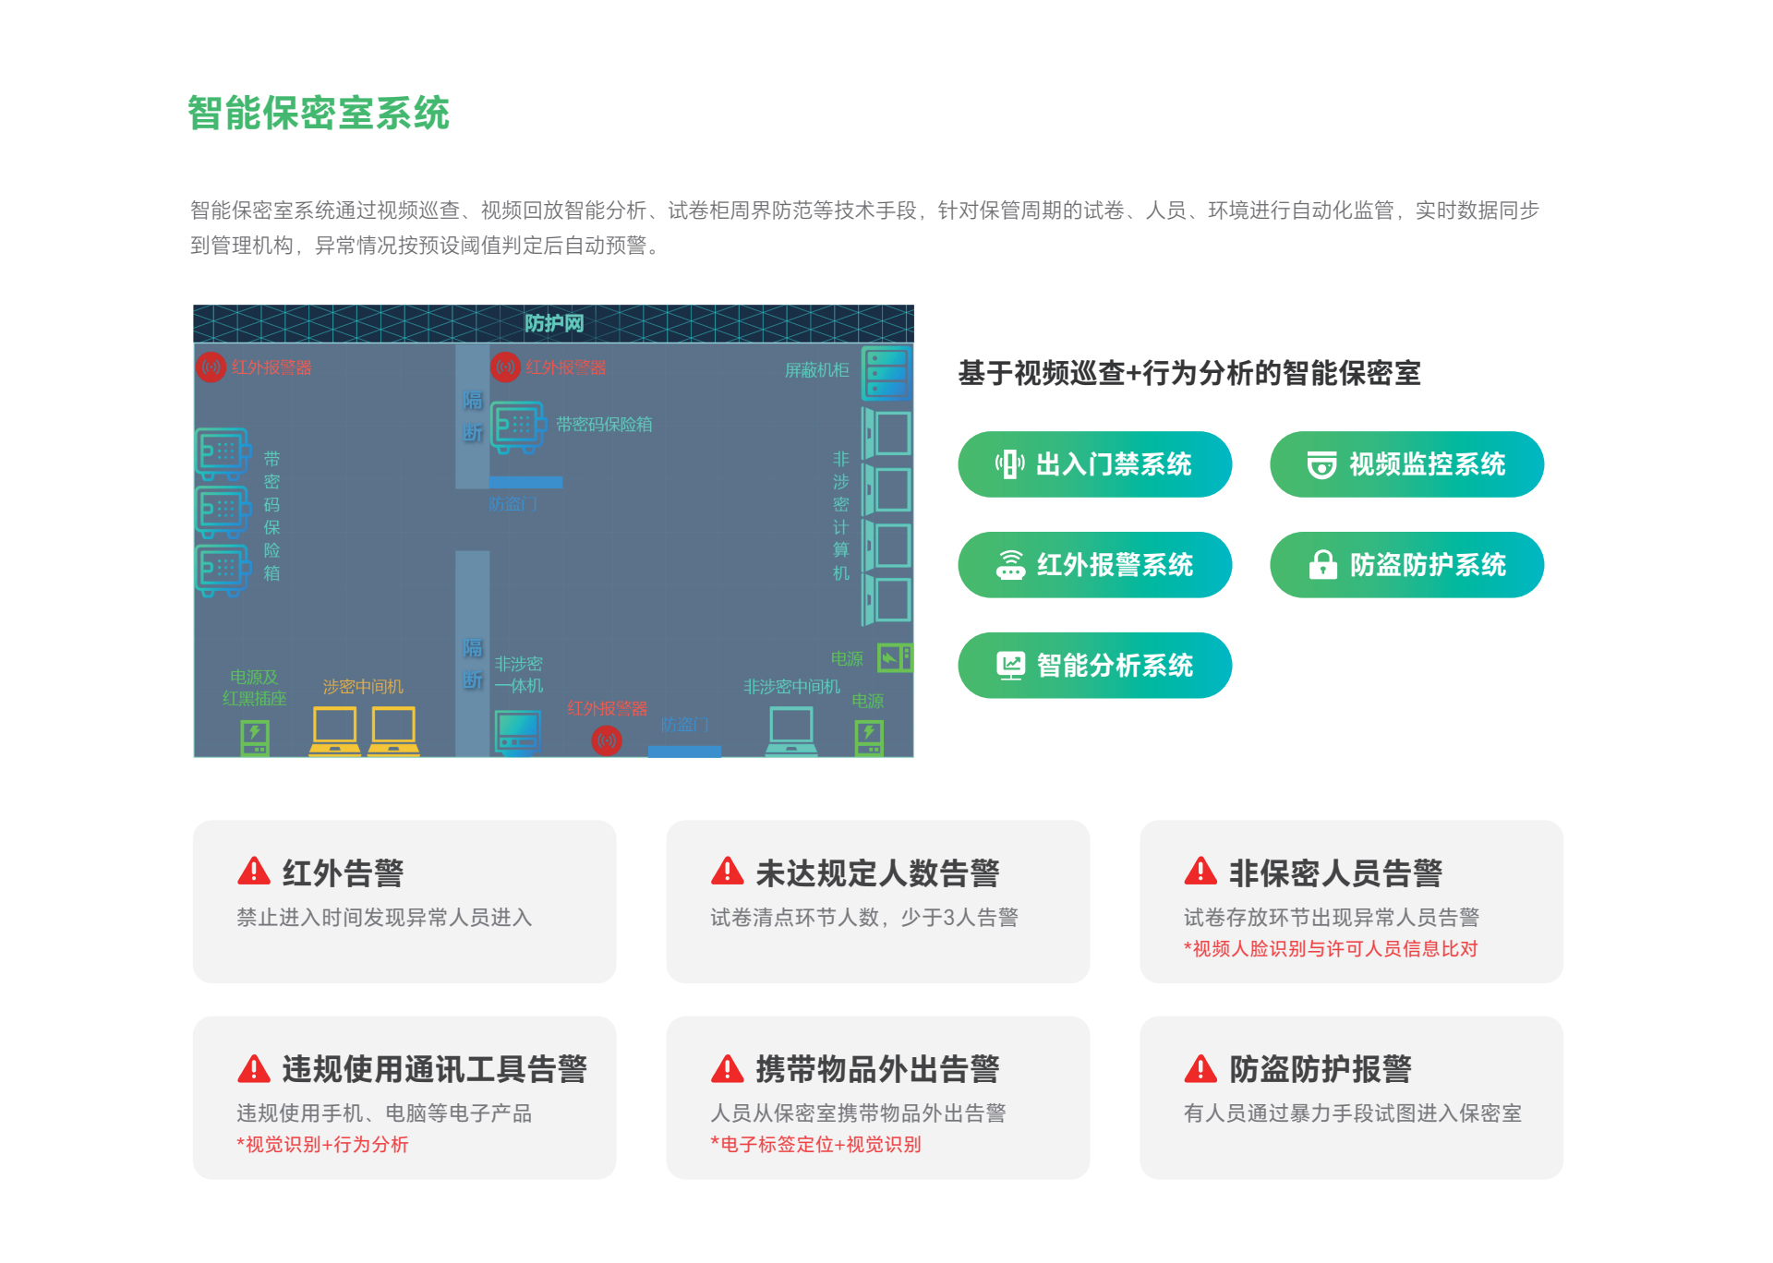This screenshot has height=1263, width=1773.
Task: Open the 未达规定人数告警 card
Action: (877, 901)
